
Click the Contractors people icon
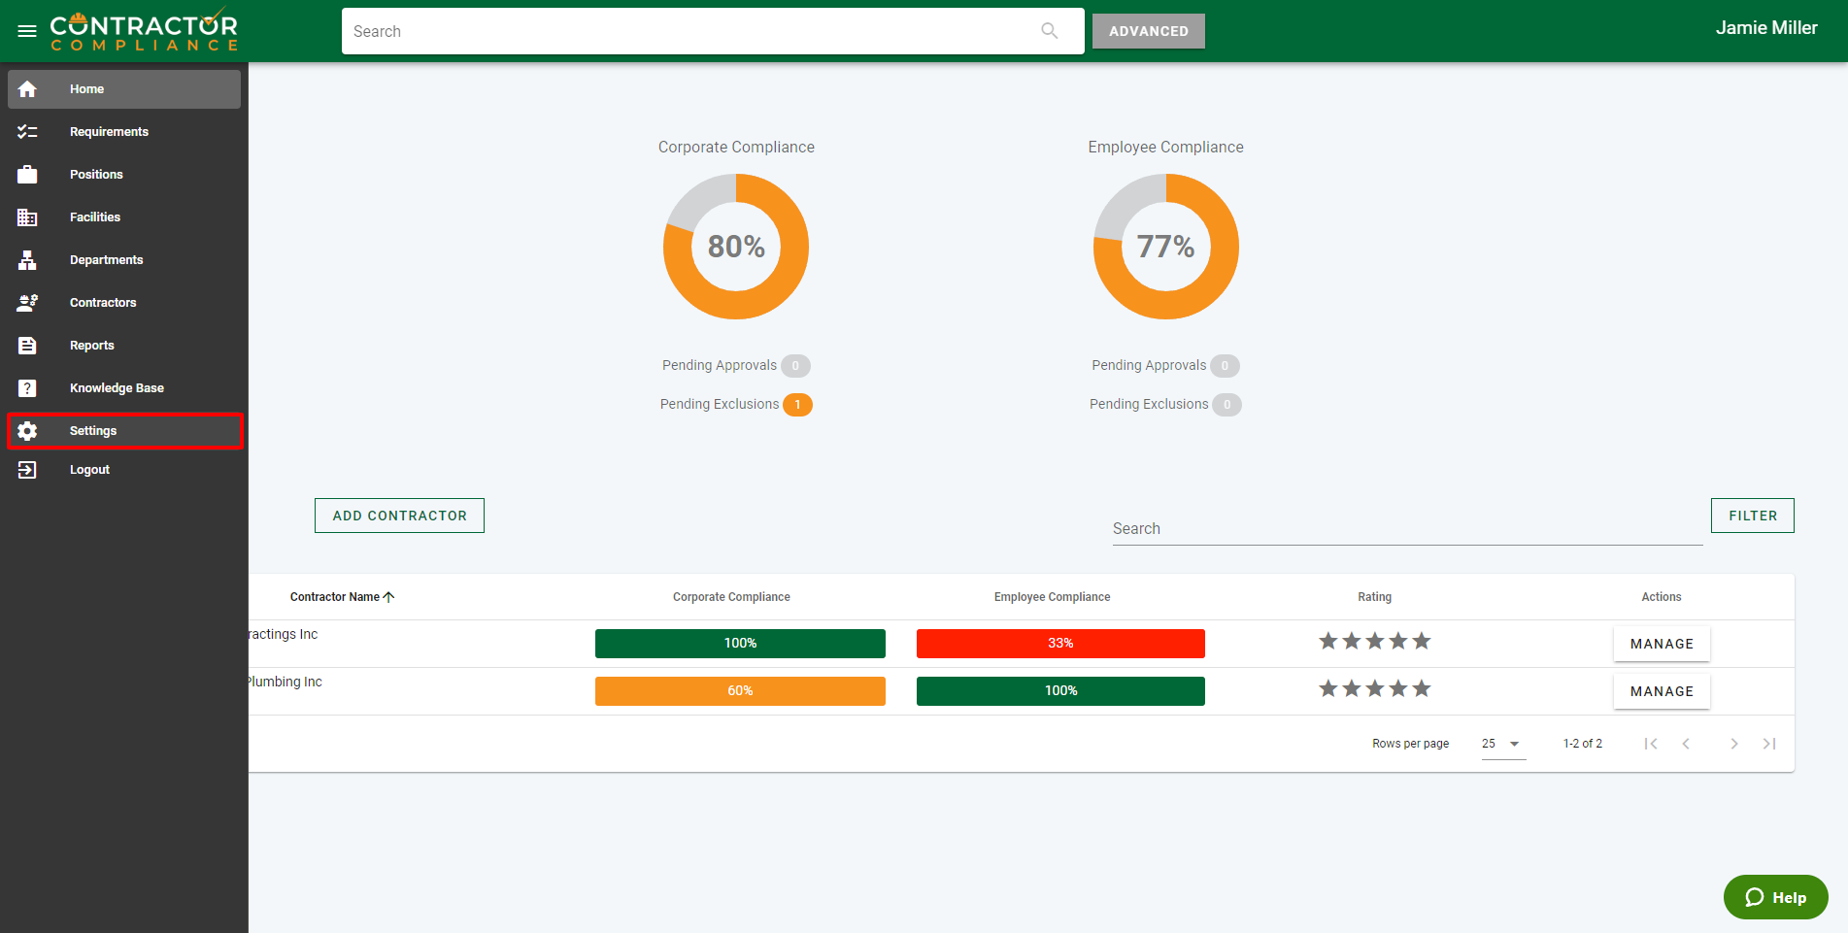point(27,303)
